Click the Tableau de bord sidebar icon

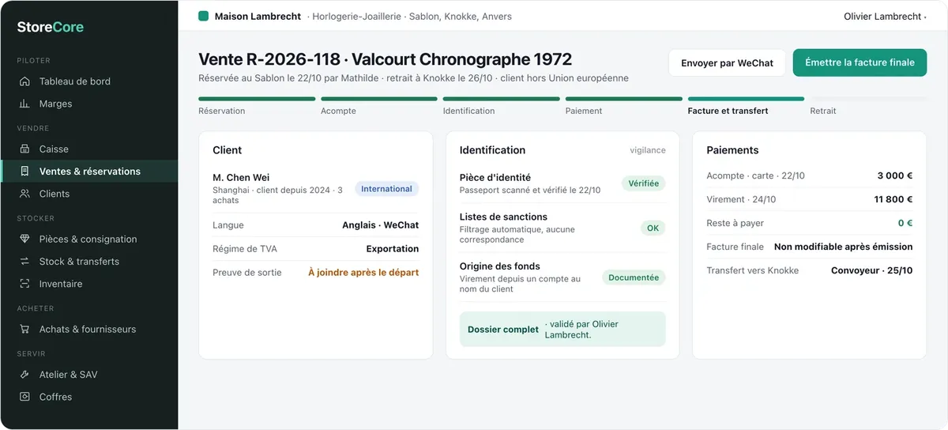click(x=24, y=81)
